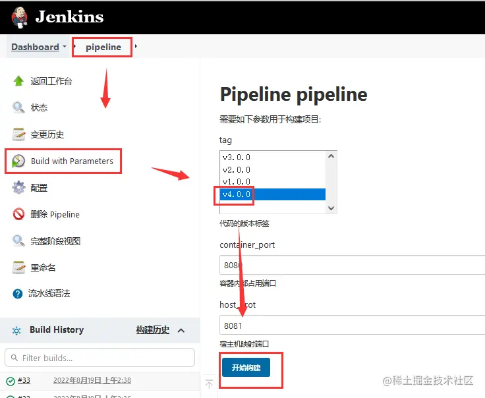Image resolution: width=485 pixels, height=398 pixels.
Task: Open the 配置 sidebar item
Action: click(39, 188)
